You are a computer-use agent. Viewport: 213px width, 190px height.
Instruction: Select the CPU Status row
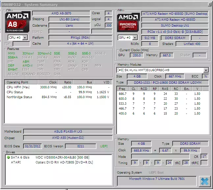point(58,92)
